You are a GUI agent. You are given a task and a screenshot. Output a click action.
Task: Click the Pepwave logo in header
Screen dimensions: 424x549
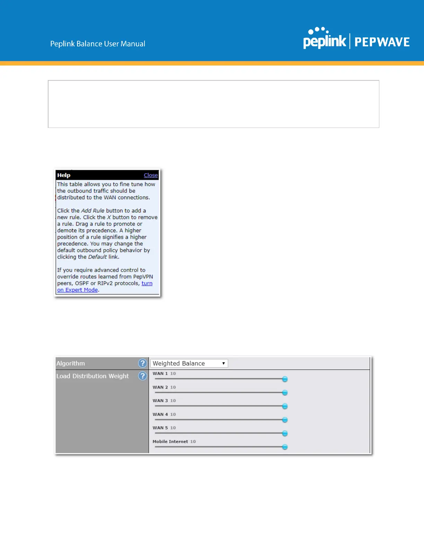[382, 42]
